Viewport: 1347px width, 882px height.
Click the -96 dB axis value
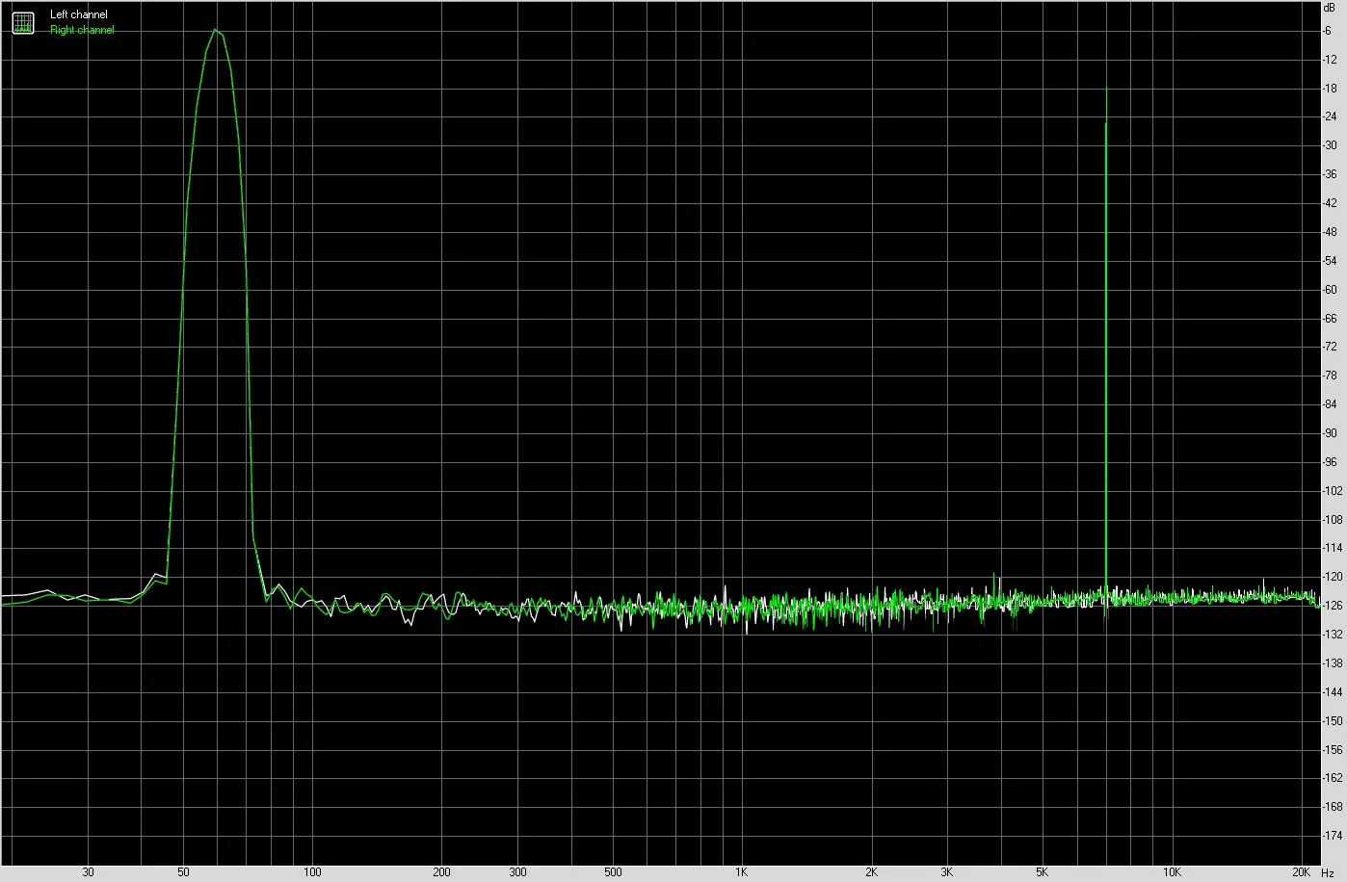1330,462
